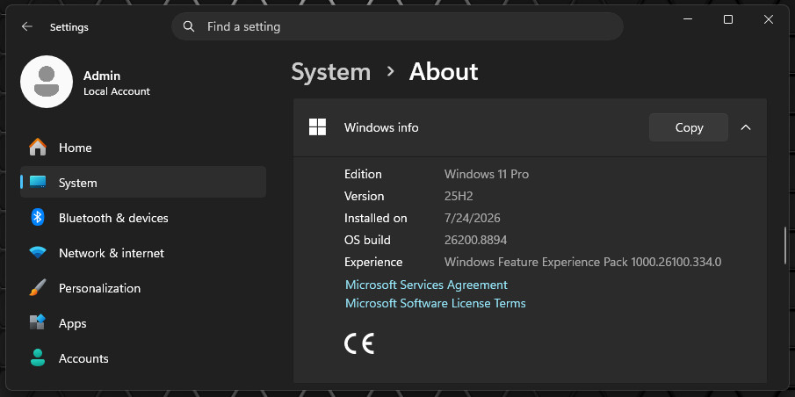Click the Windows info heading text
Image resolution: width=795 pixels, height=397 pixels.
click(x=381, y=127)
